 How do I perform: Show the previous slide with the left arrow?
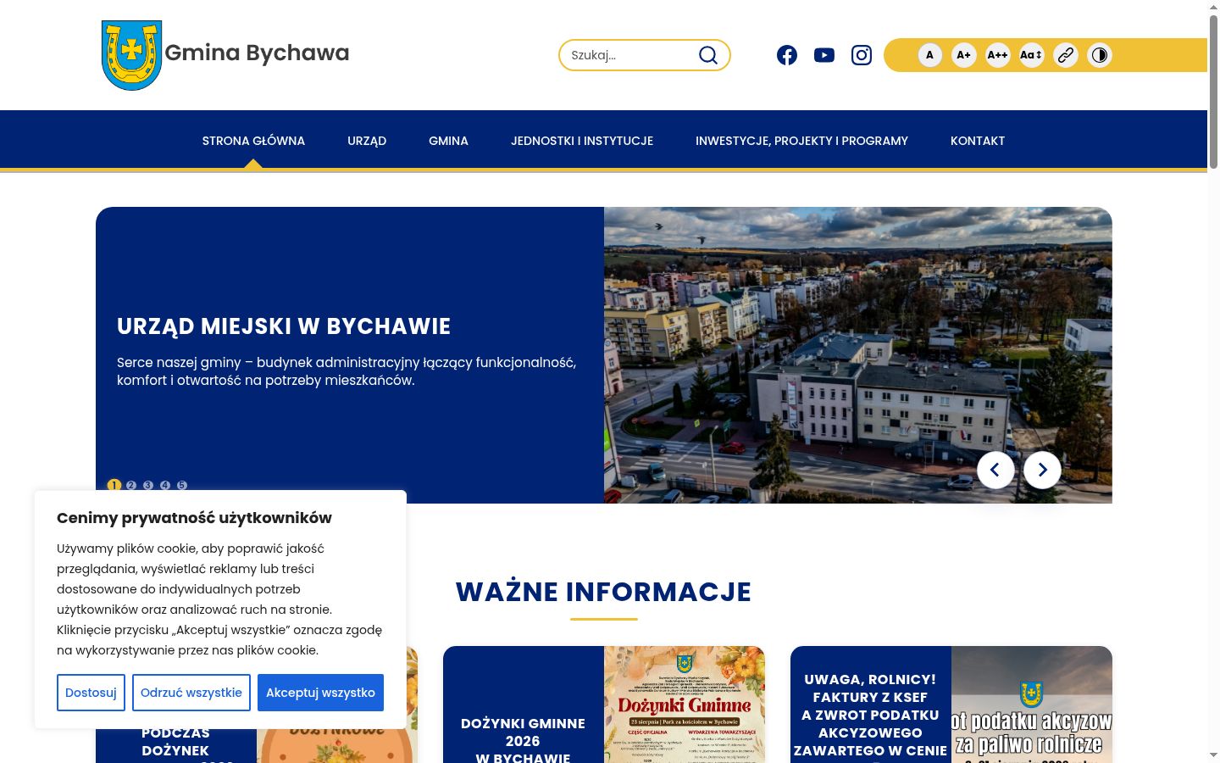tap(995, 470)
